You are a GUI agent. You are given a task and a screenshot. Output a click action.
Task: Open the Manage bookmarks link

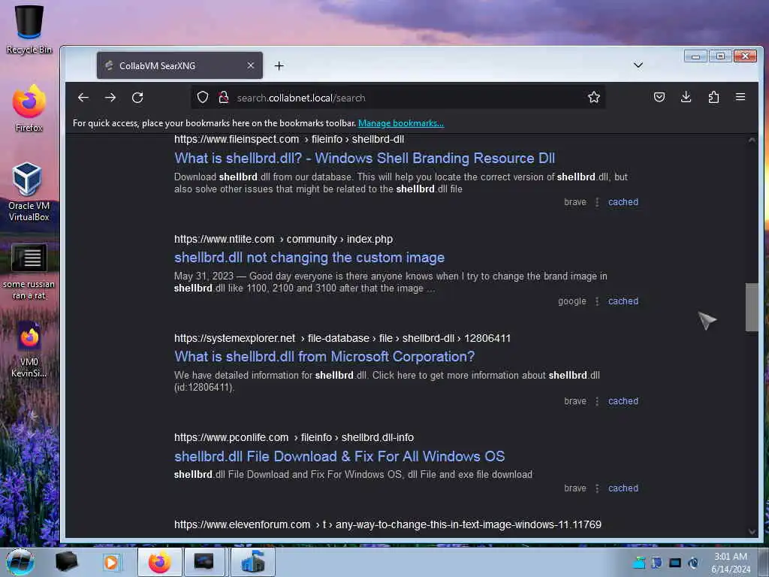click(401, 123)
